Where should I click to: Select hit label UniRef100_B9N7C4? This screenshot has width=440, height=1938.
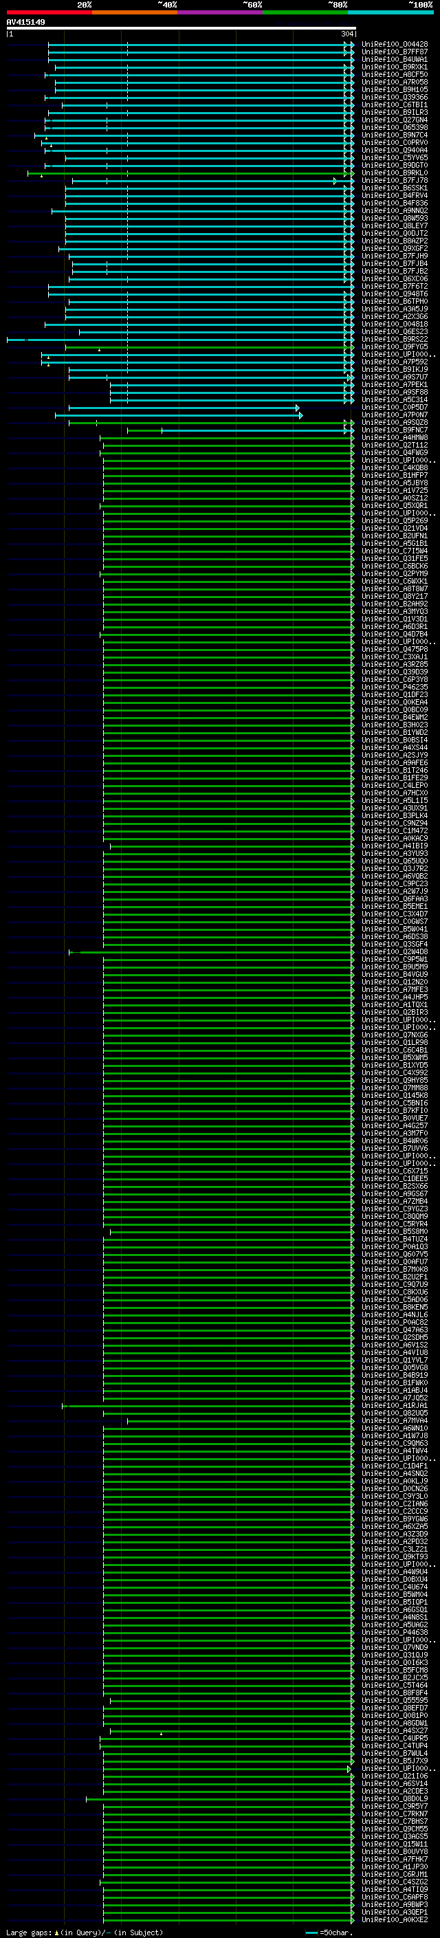[395, 135]
